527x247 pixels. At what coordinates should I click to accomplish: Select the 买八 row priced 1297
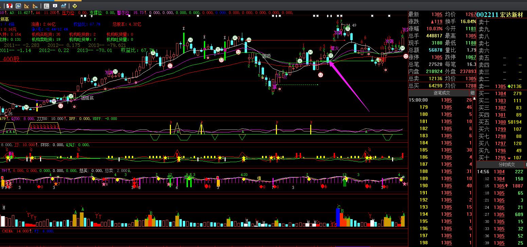coord(502,143)
